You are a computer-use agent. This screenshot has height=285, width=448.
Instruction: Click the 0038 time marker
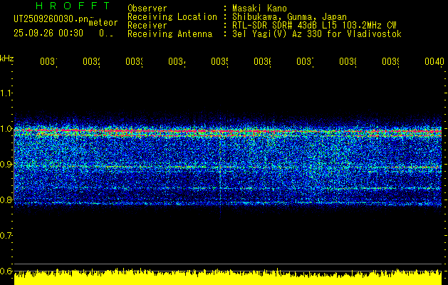coord(348,61)
